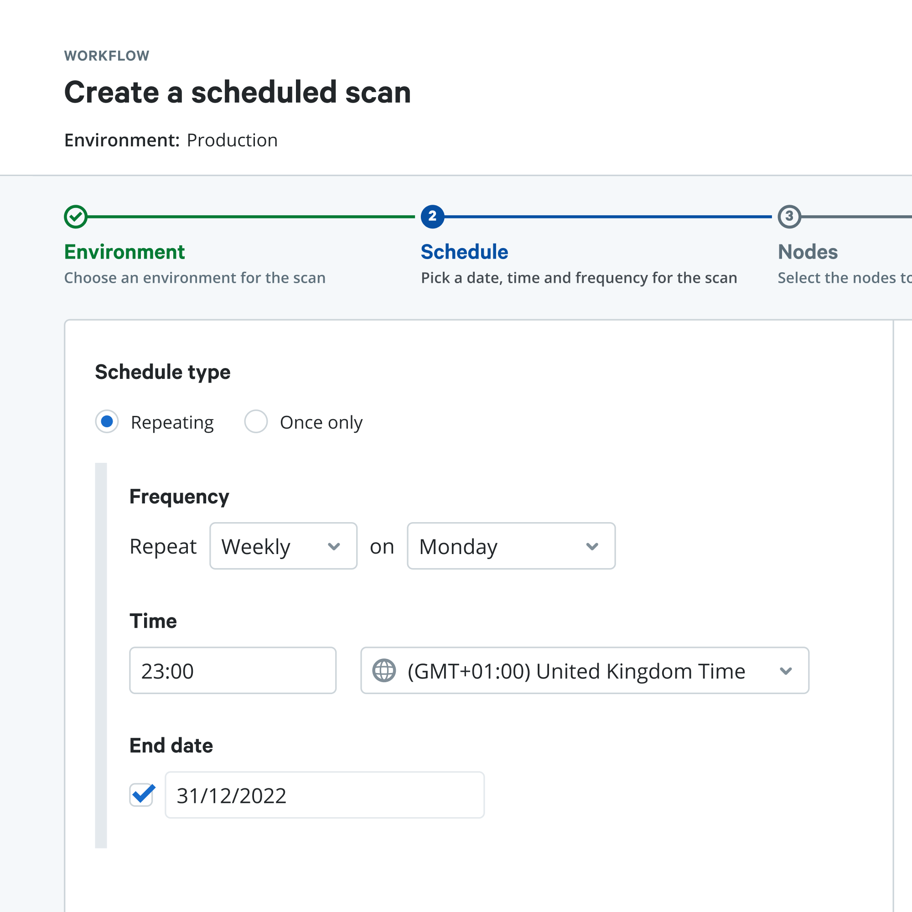The image size is (912, 912).
Task: Click the chevron arrow on timezone dropdown
Action: pyautogui.click(x=786, y=670)
